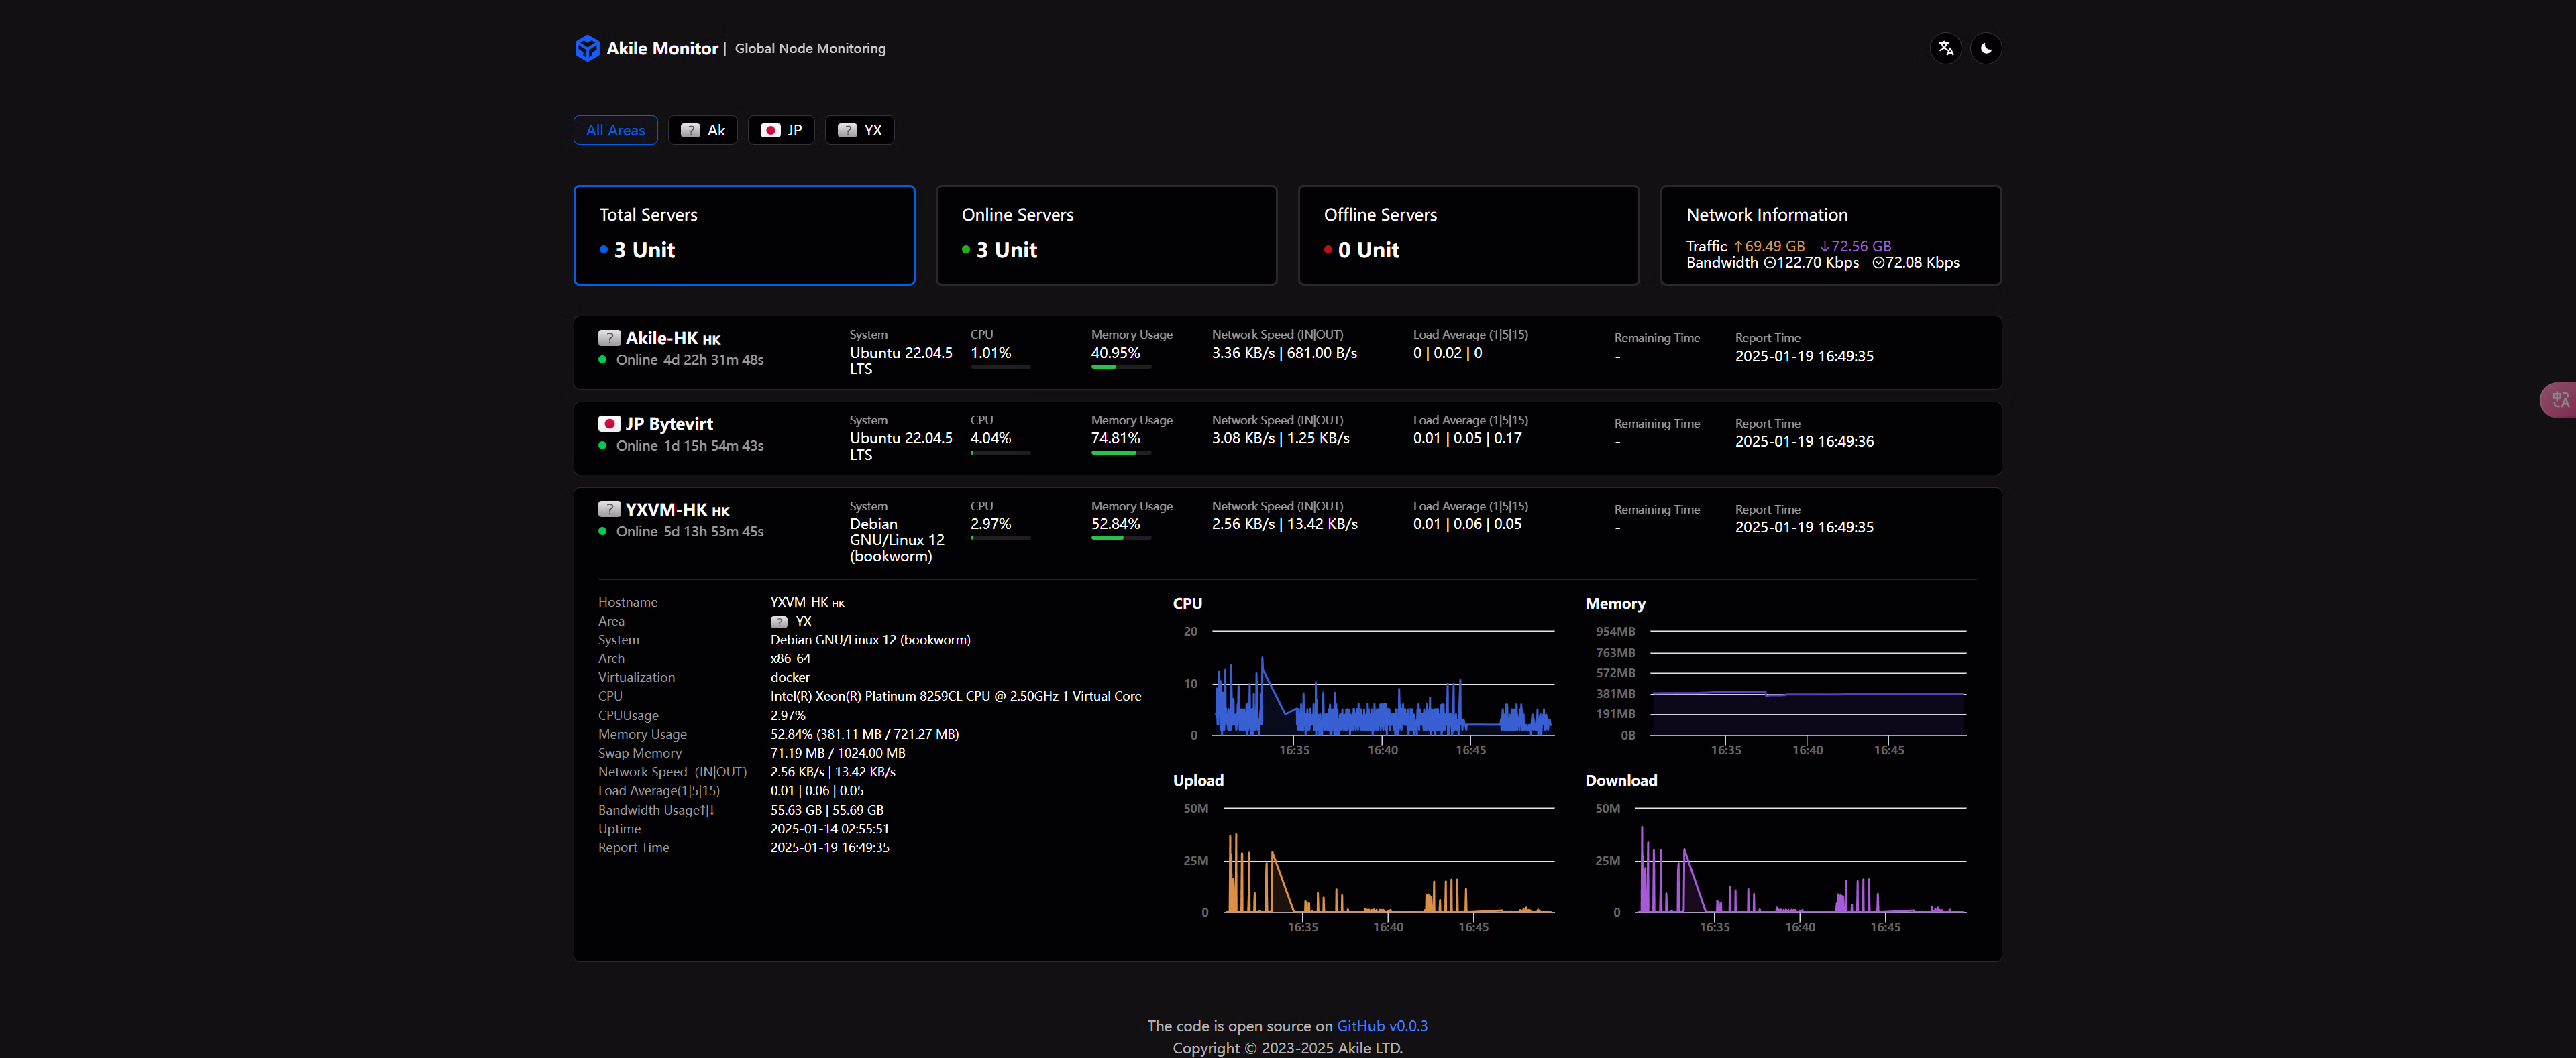Select the Online Servers summary card
The height and width of the screenshot is (1058, 2576).
[x=1106, y=235]
